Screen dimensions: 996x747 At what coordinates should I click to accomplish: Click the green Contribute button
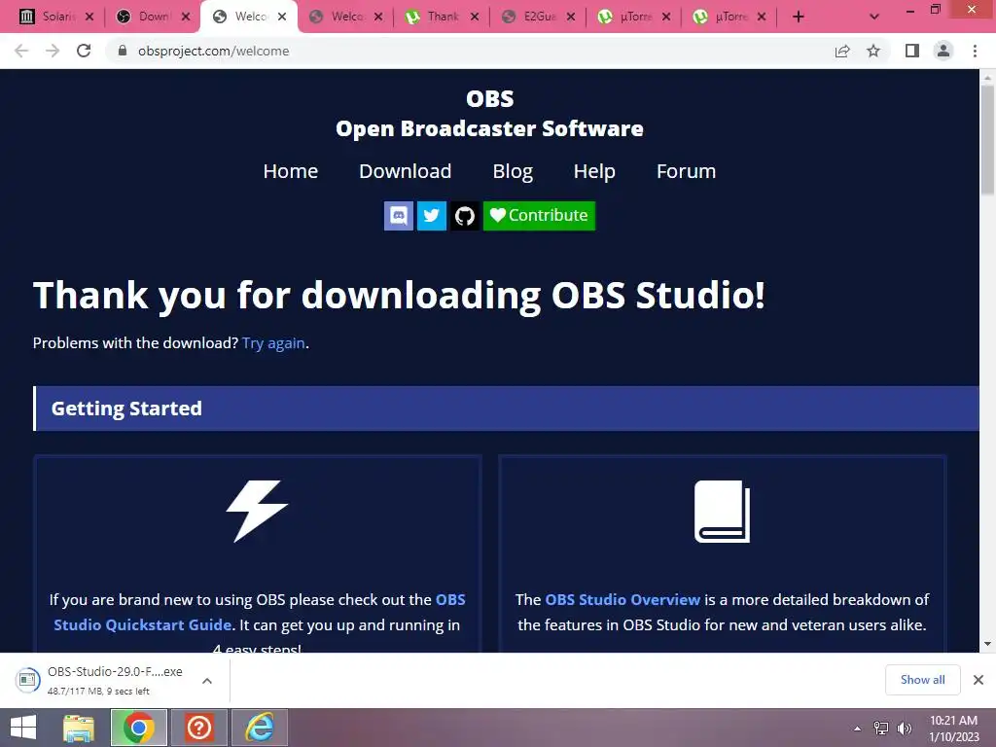point(539,216)
